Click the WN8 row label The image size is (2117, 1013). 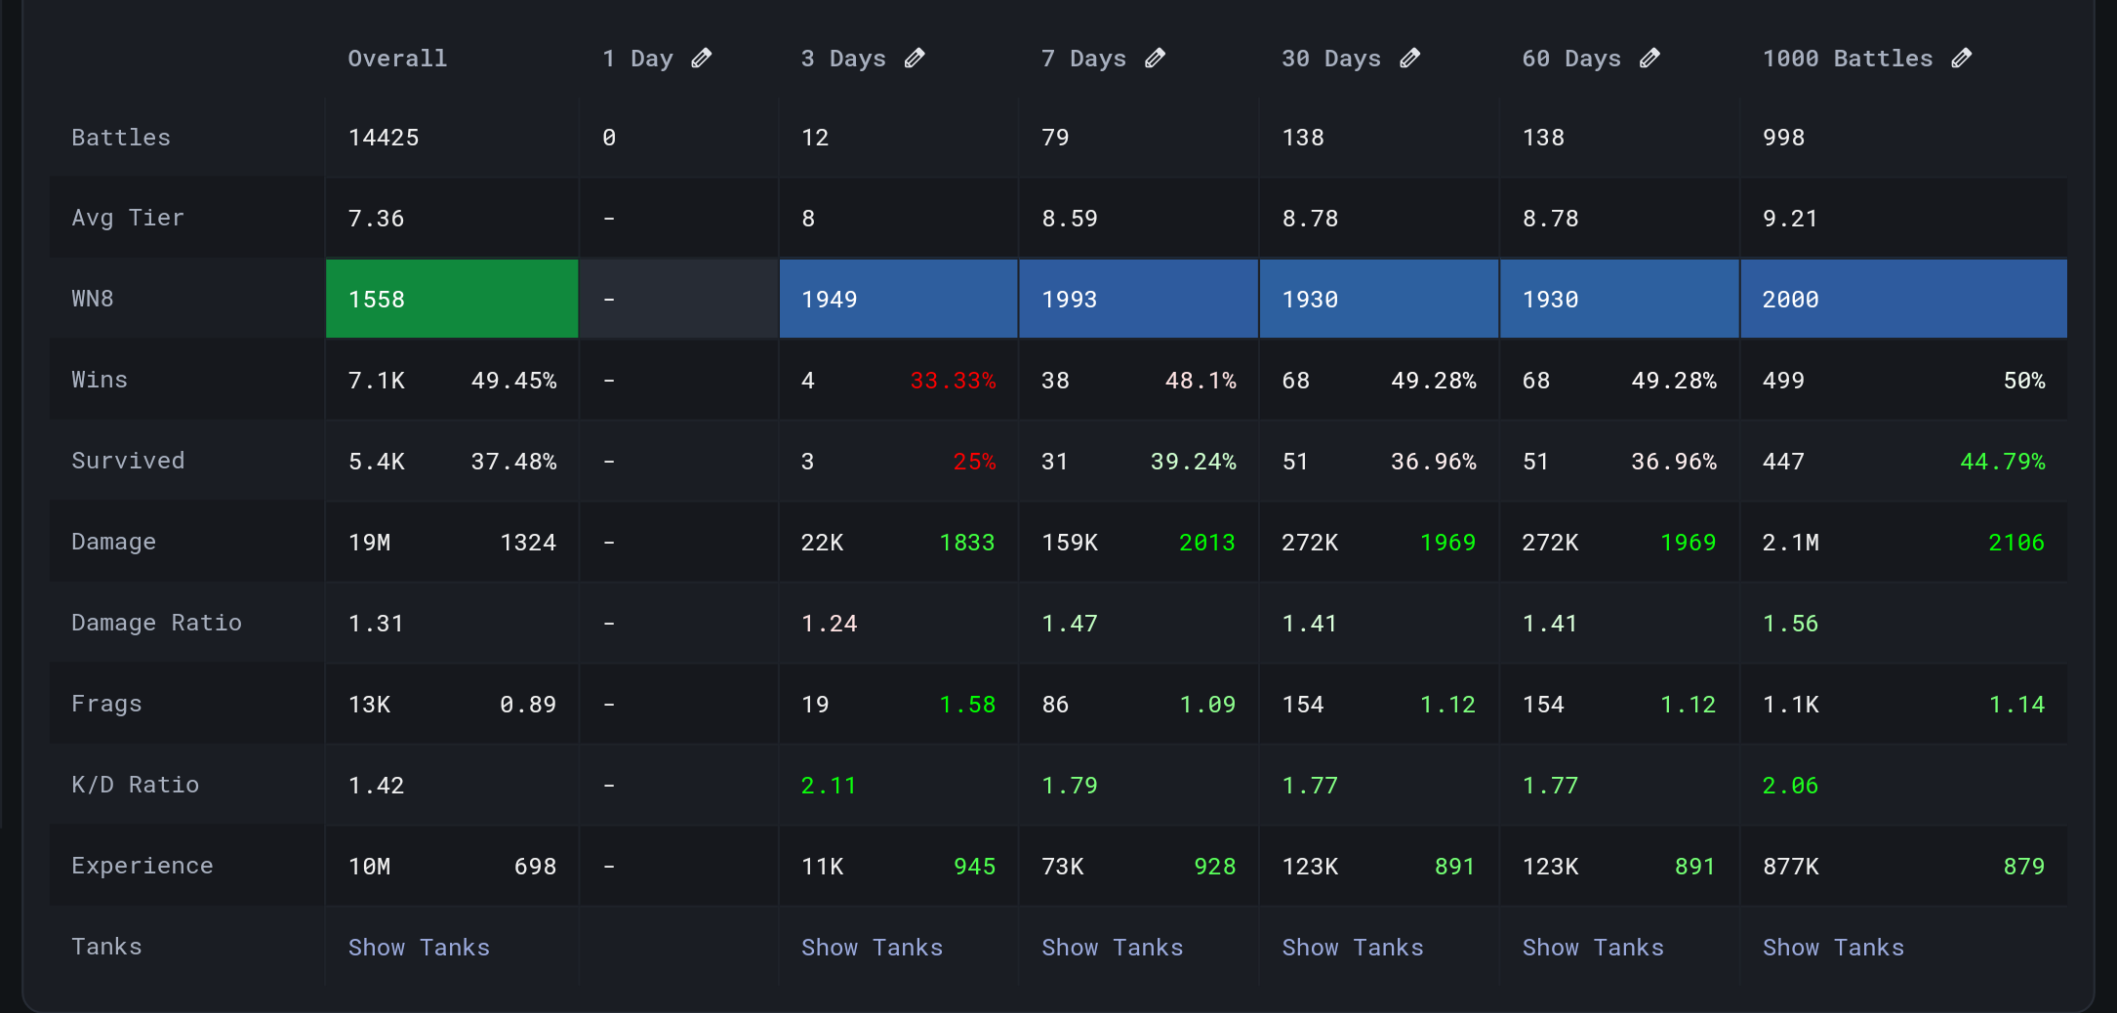[93, 299]
